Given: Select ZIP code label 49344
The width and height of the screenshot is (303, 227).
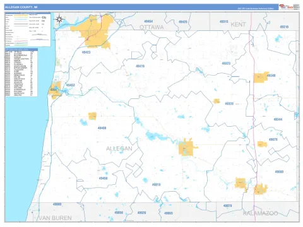Looking at the screenshot, I should pos(278,119).
